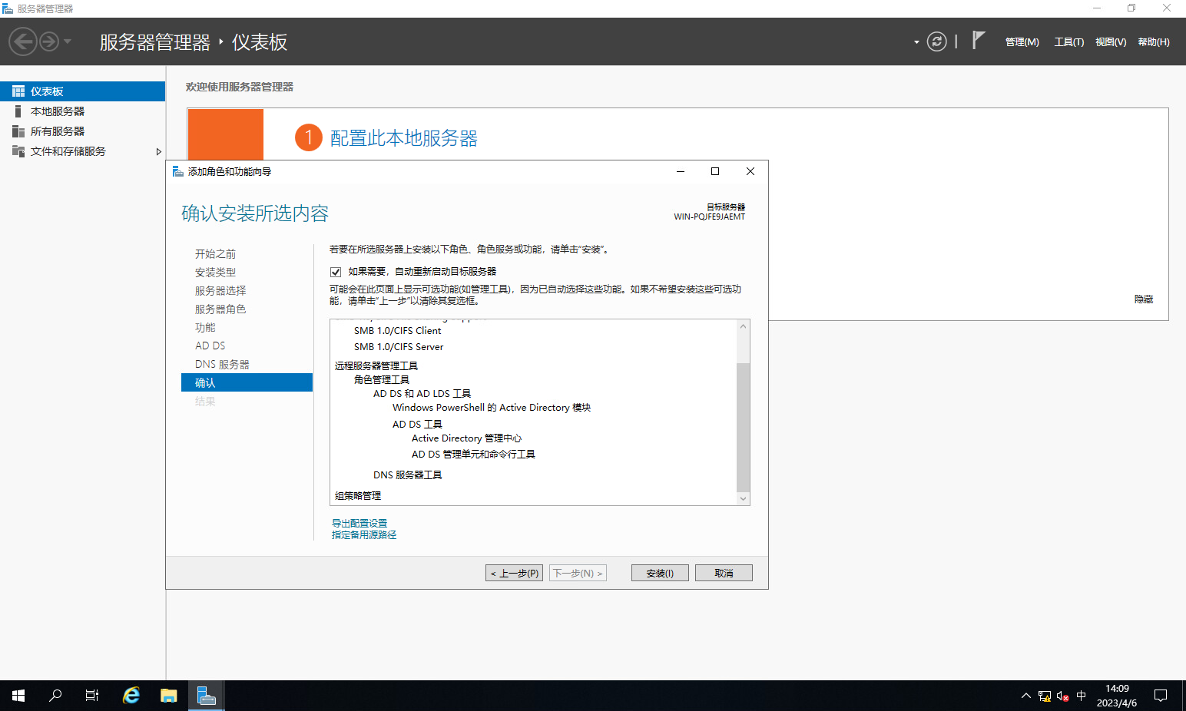Open the notifications flag icon
Viewport: 1186px width, 711px height.
978,41
